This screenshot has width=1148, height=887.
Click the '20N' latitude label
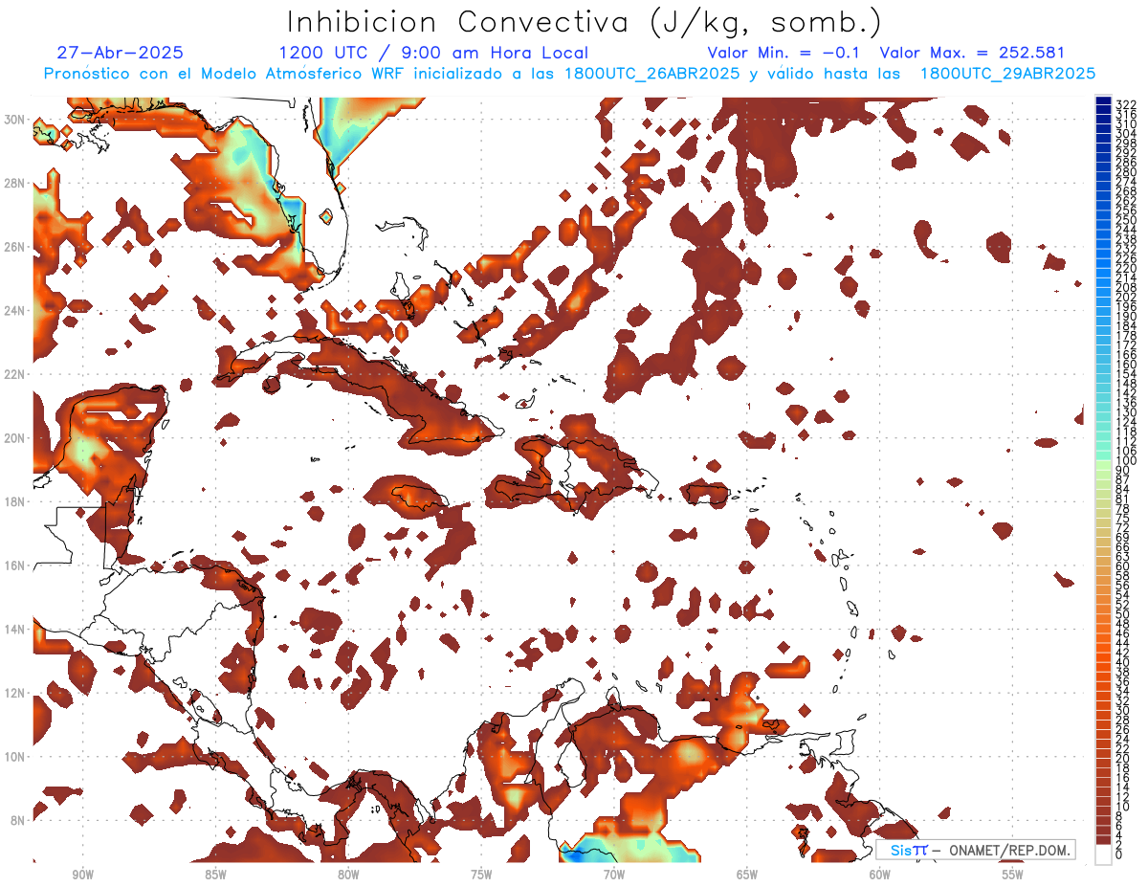[x=15, y=437]
